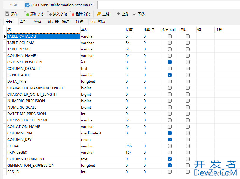This screenshot has width=240, height=179.
Task: Click the Delete Field (删除字段) icon
Action: 72,14
